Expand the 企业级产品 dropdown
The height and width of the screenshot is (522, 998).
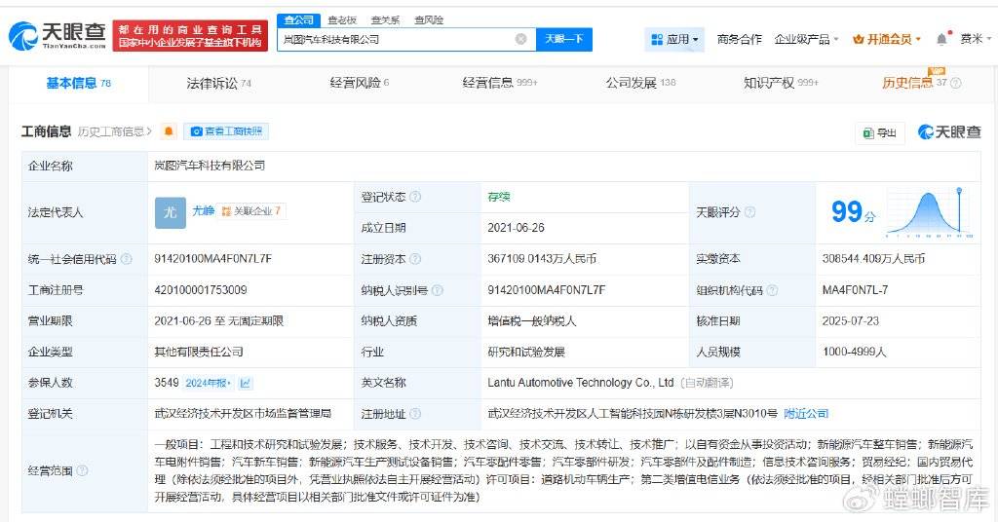(x=806, y=39)
